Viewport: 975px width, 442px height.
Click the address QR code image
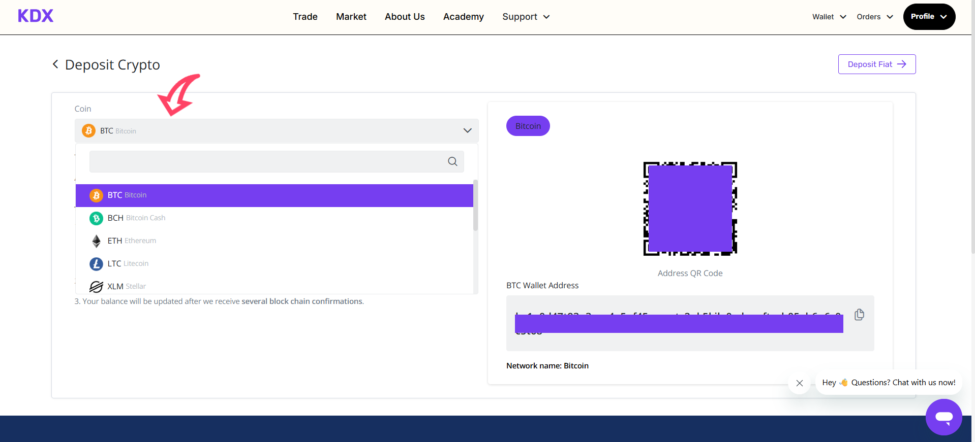(x=690, y=209)
